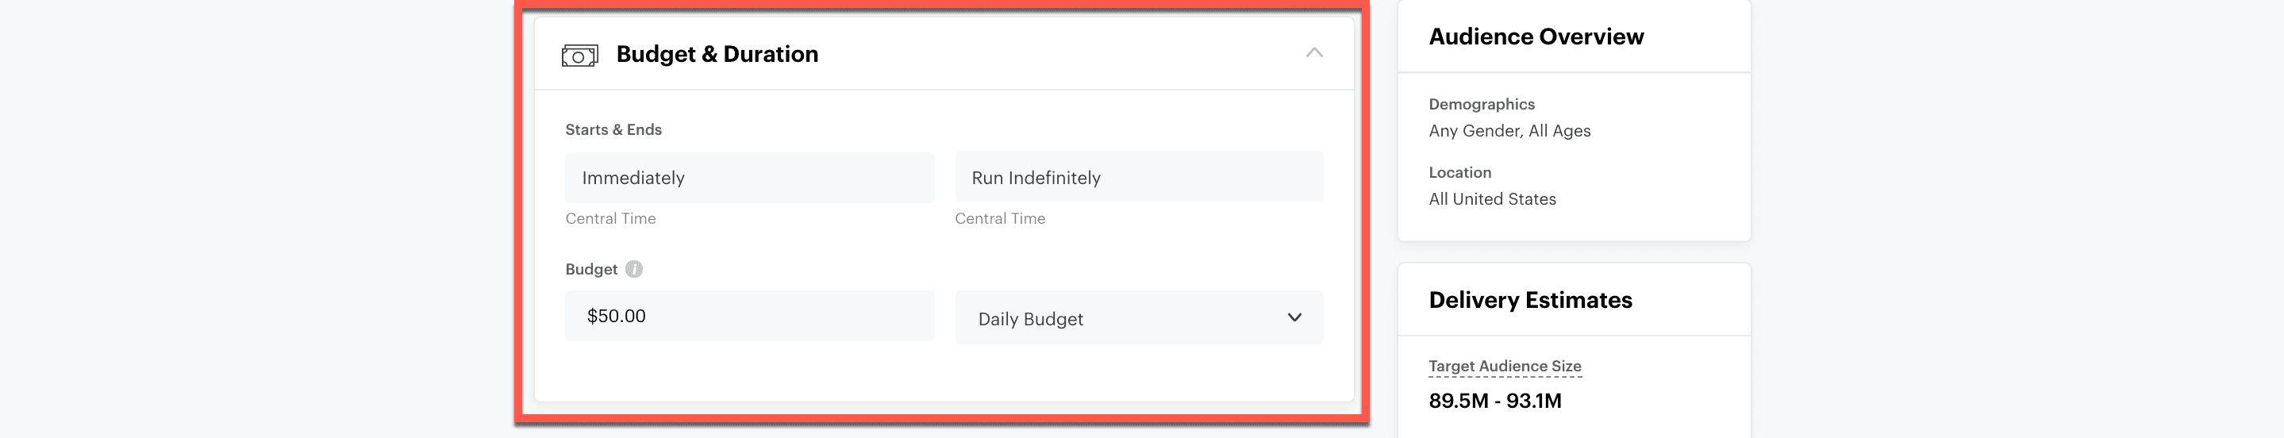Click the Budget & Duration heading
Image resolution: width=2284 pixels, height=438 pixels.
[717, 55]
